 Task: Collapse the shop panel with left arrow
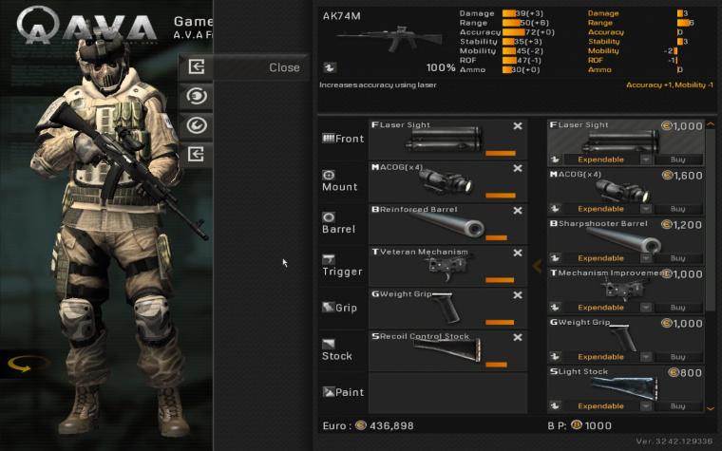click(537, 266)
